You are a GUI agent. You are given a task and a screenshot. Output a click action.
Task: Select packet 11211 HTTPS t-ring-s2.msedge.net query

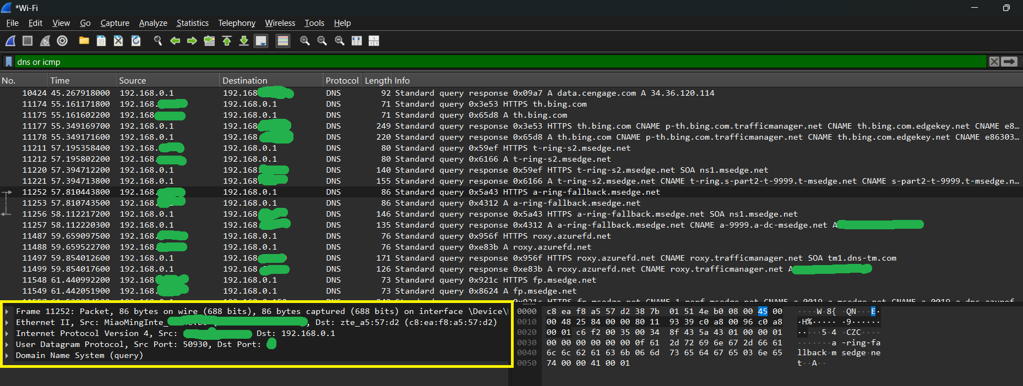511,148
